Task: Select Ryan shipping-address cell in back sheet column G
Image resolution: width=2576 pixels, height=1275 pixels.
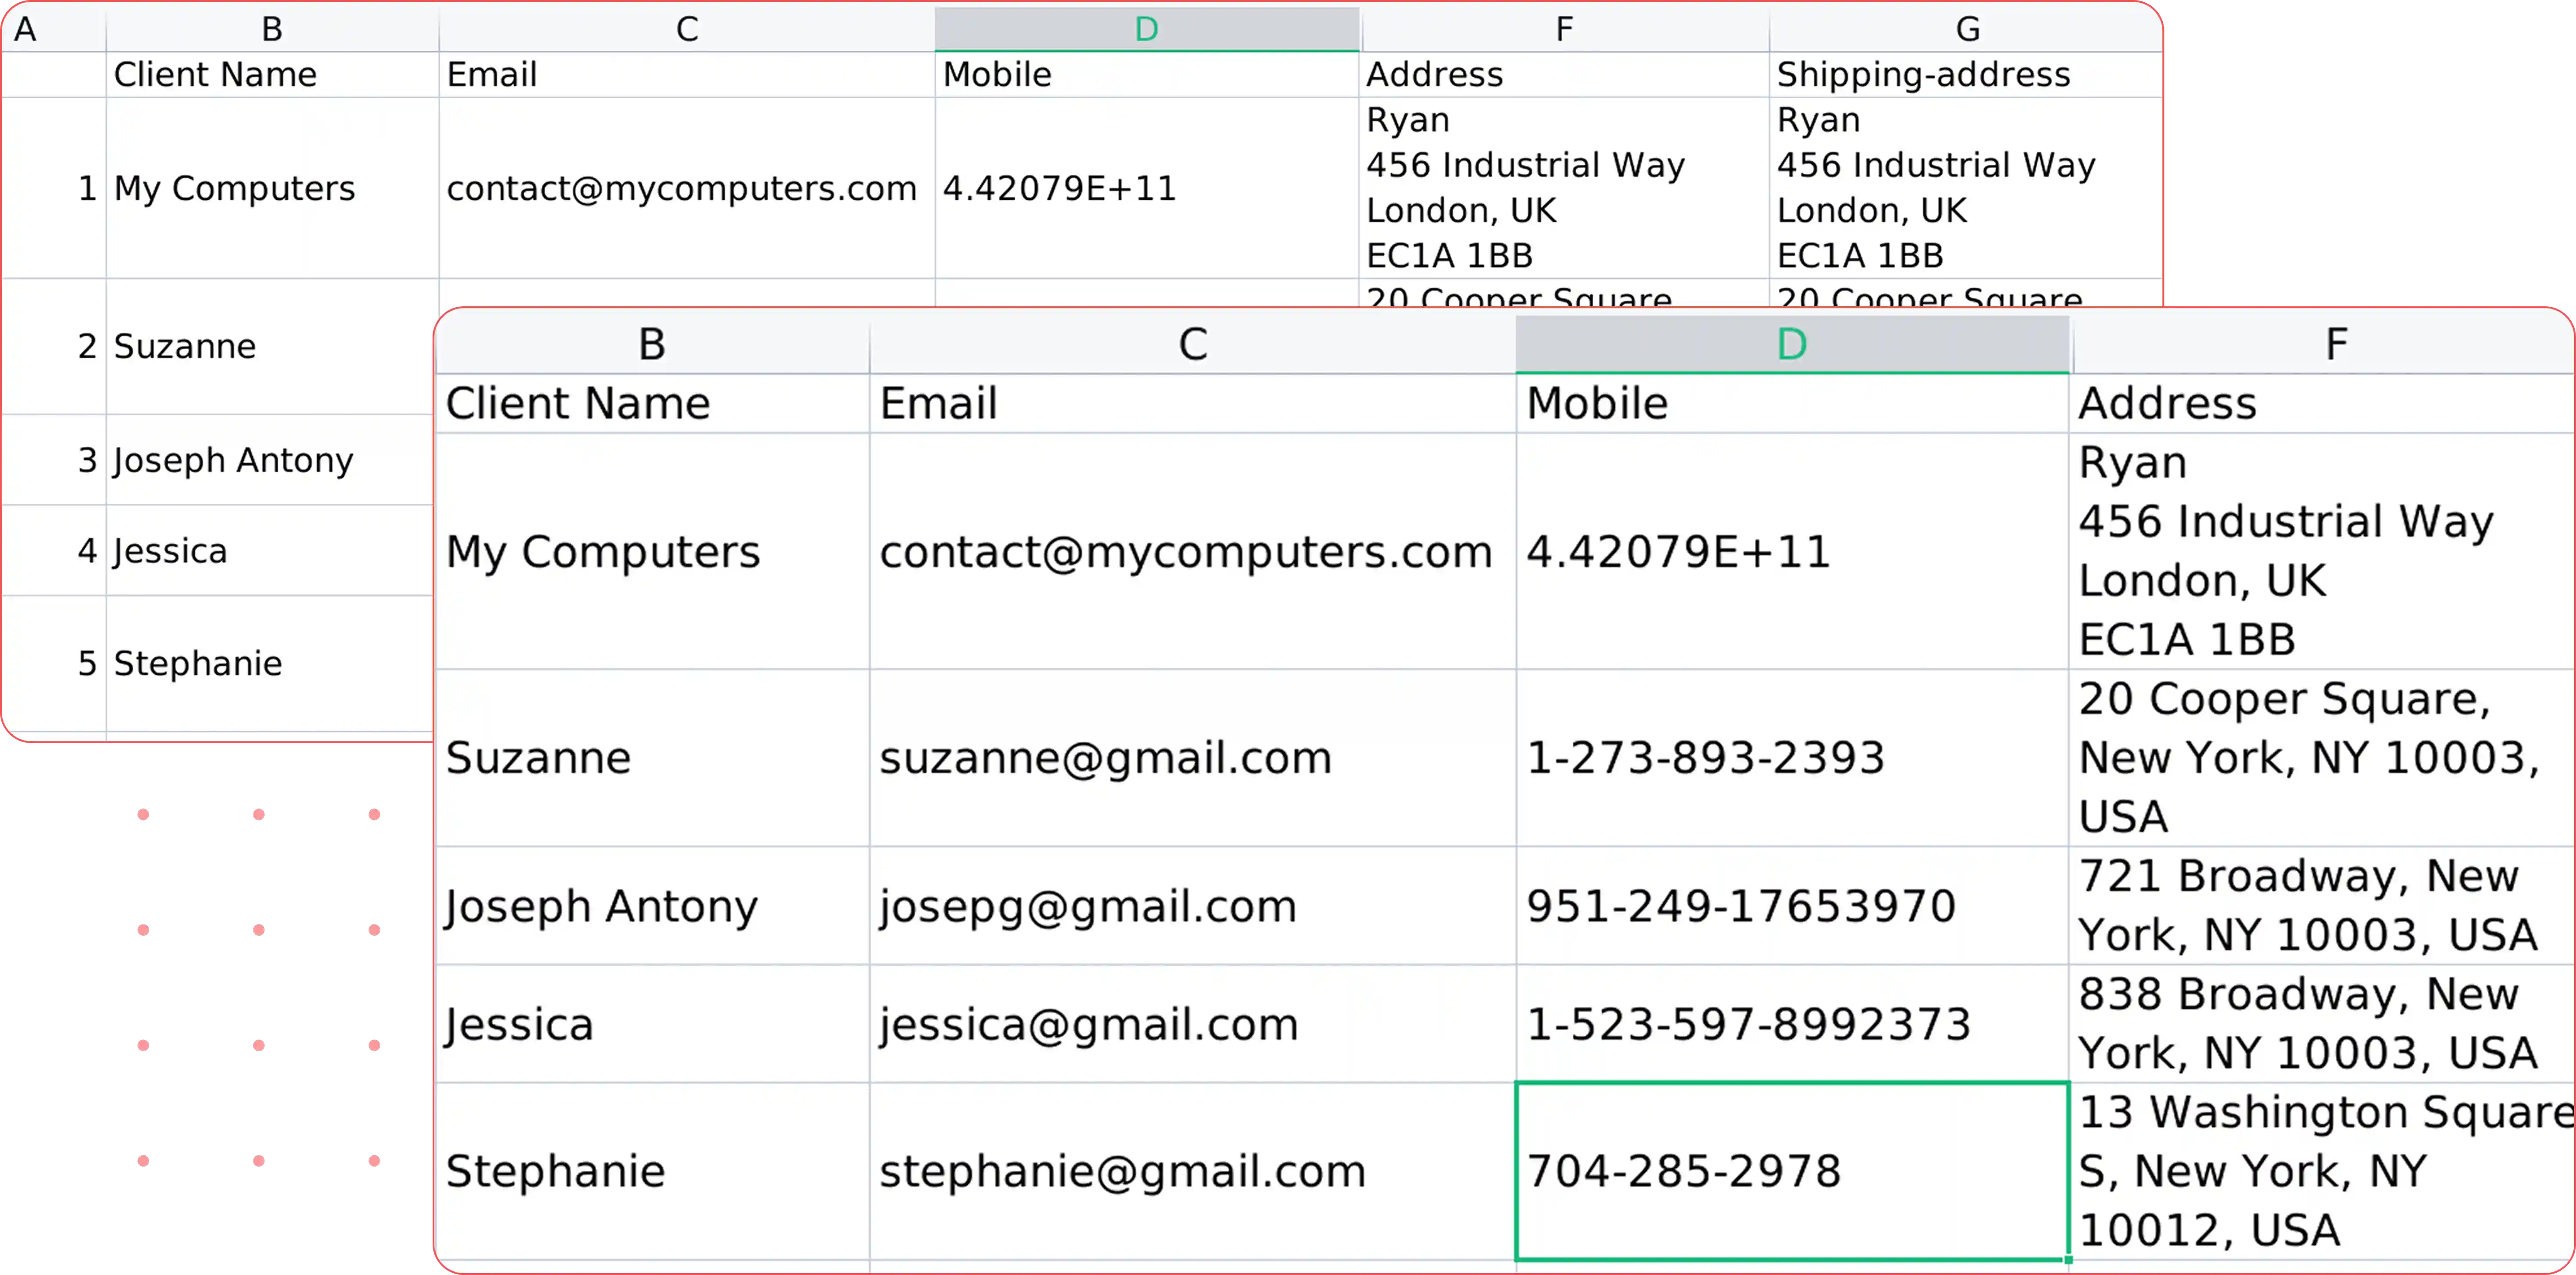Action: 1966,188
